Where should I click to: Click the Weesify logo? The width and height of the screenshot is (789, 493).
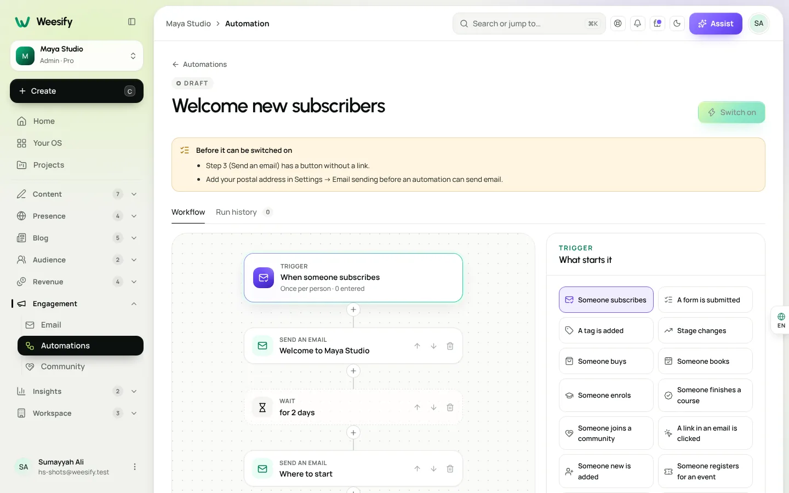44,22
